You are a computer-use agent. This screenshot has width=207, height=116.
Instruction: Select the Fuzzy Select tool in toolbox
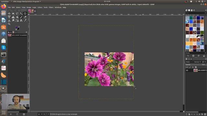pyautogui.click(x=21, y=14)
